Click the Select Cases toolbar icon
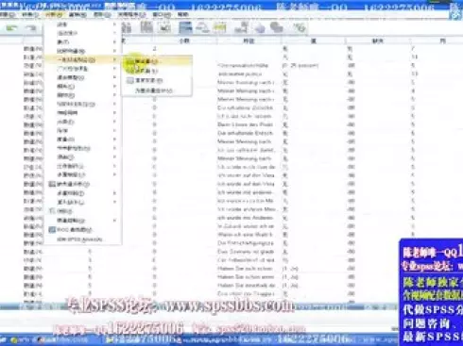 point(220,28)
